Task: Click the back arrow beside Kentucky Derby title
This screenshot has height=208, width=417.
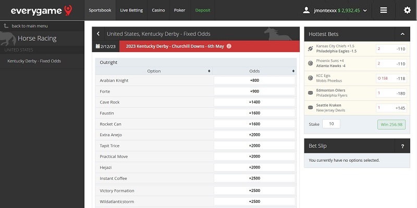Action: (x=98, y=34)
